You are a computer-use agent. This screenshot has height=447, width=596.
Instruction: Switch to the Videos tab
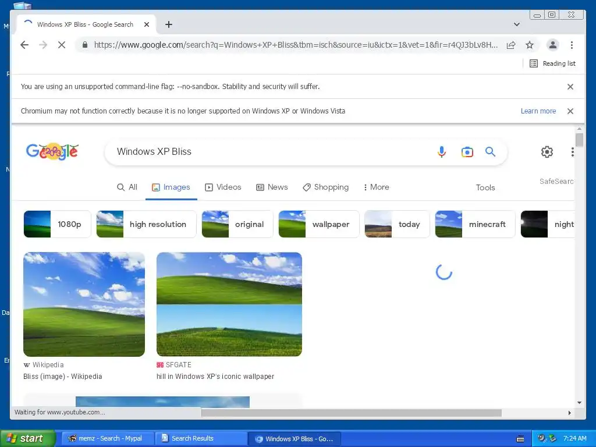pos(223,187)
